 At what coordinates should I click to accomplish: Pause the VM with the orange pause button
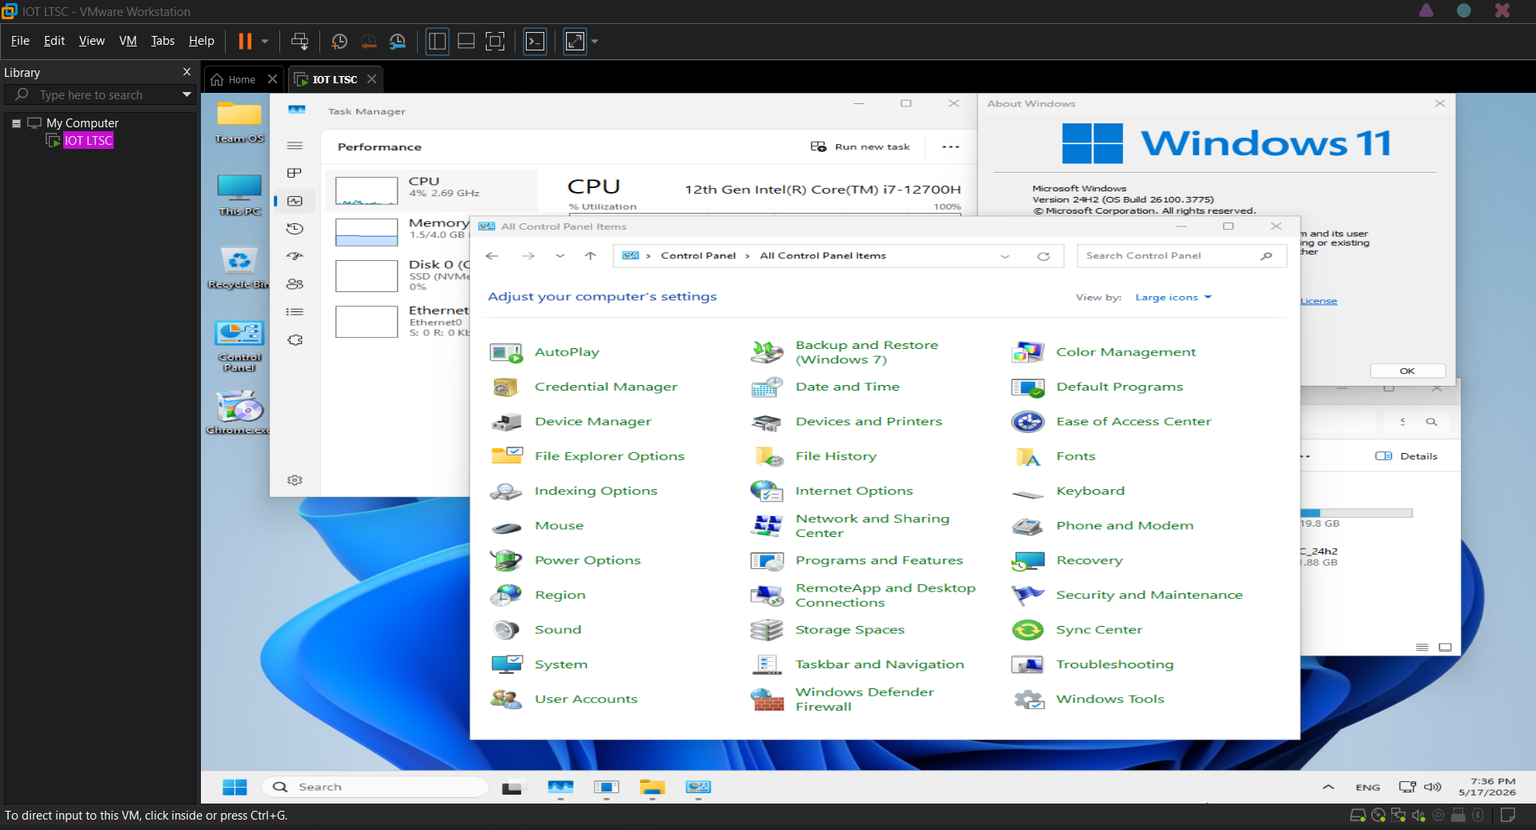[245, 41]
